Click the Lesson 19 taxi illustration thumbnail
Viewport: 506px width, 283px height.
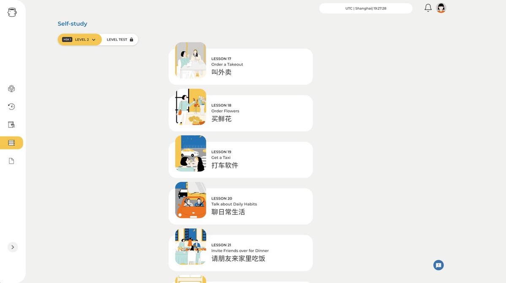(190, 153)
